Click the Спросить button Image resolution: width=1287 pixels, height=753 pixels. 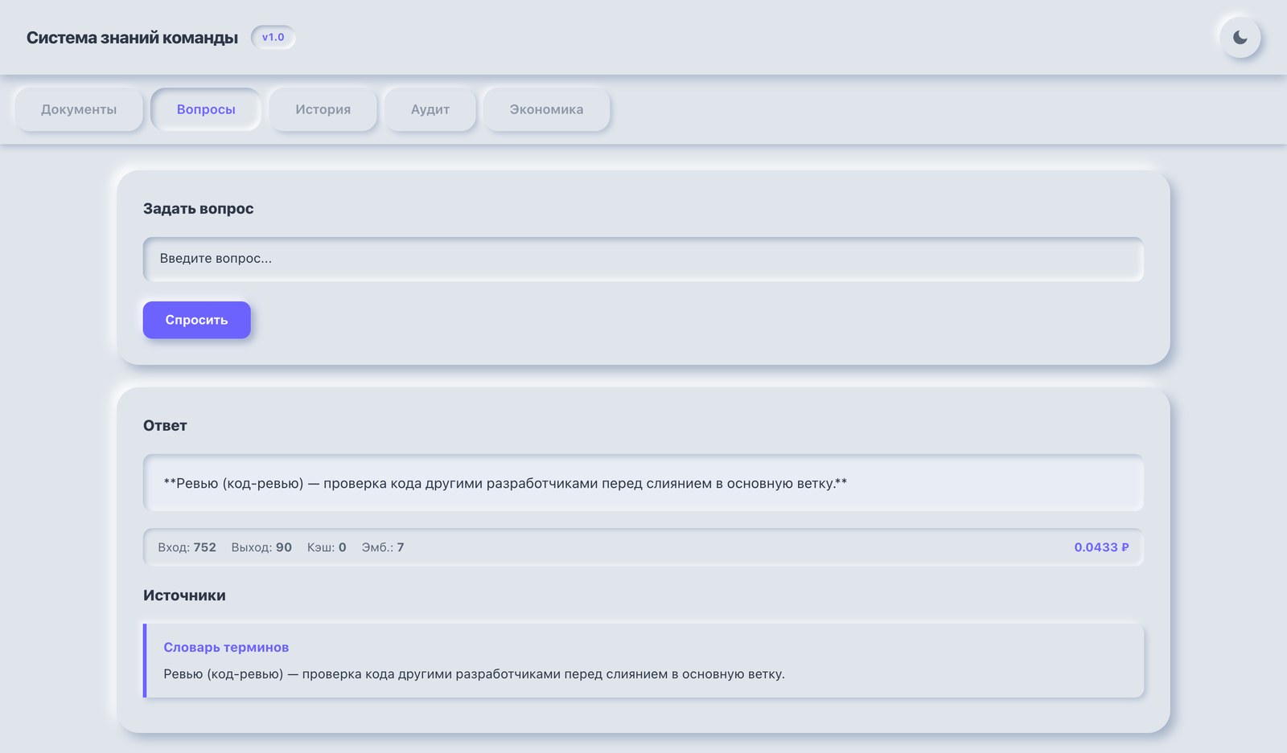(x=197, y=320)
